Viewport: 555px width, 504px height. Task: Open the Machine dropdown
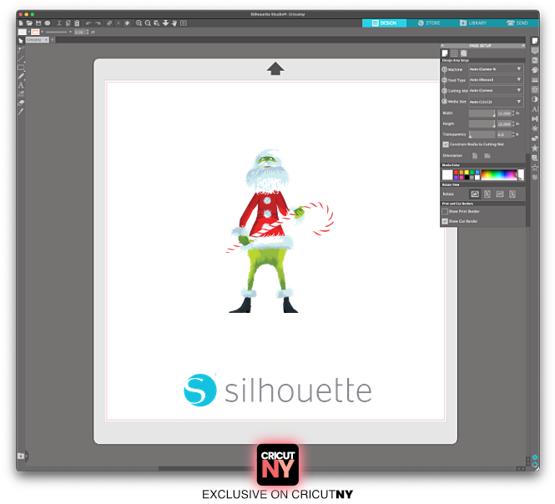click(x=496, y=69)
